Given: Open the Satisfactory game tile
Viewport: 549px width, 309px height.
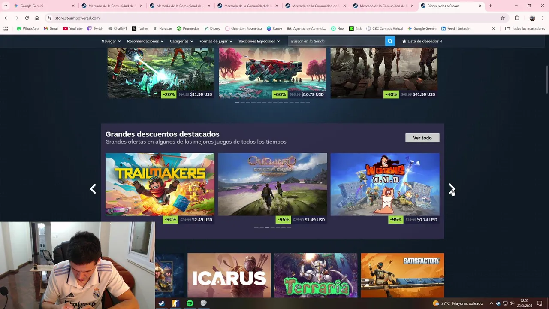Looking at the screenshot, I should [402, 276].
